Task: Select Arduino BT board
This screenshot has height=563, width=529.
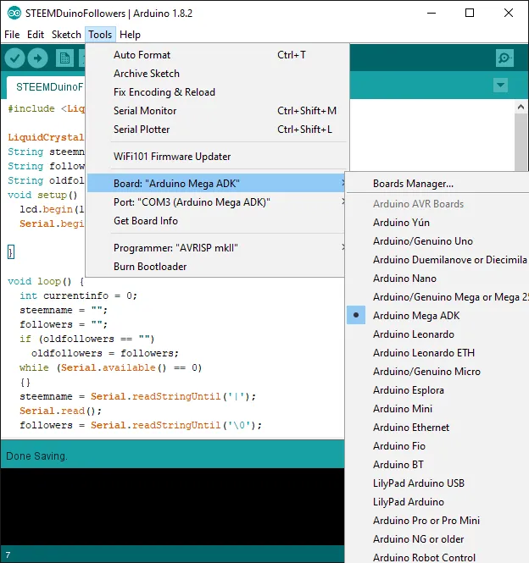Action: [x=437, y=465]
